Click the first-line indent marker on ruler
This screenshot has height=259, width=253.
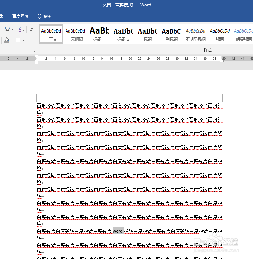36,56
